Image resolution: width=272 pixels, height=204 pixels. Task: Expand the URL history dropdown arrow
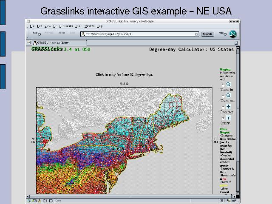196,34
